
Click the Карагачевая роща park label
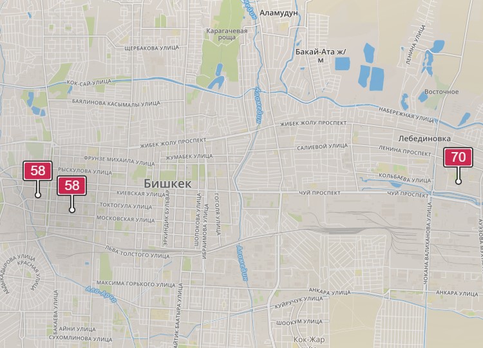[x=227, y=34]
